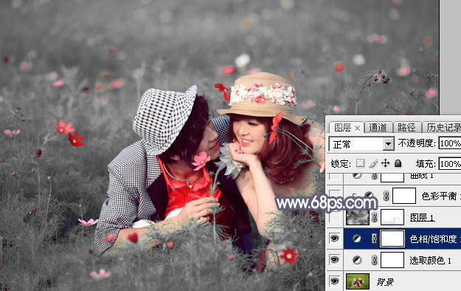Select the 图层 1 layer mask thumbnail
The width and height of the screenshot is (461, 291).
(x=392, y=217)
